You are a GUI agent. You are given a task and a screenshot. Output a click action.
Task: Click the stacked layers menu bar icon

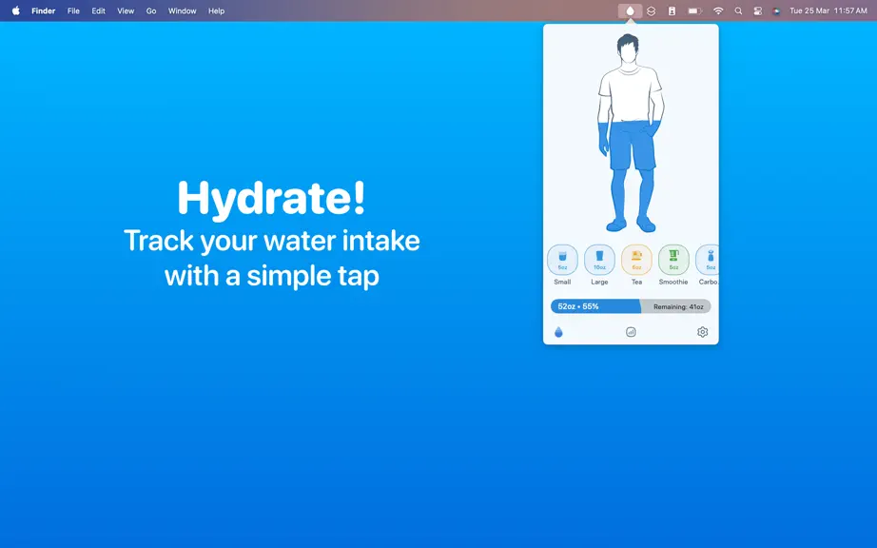(x=651, y=10)
